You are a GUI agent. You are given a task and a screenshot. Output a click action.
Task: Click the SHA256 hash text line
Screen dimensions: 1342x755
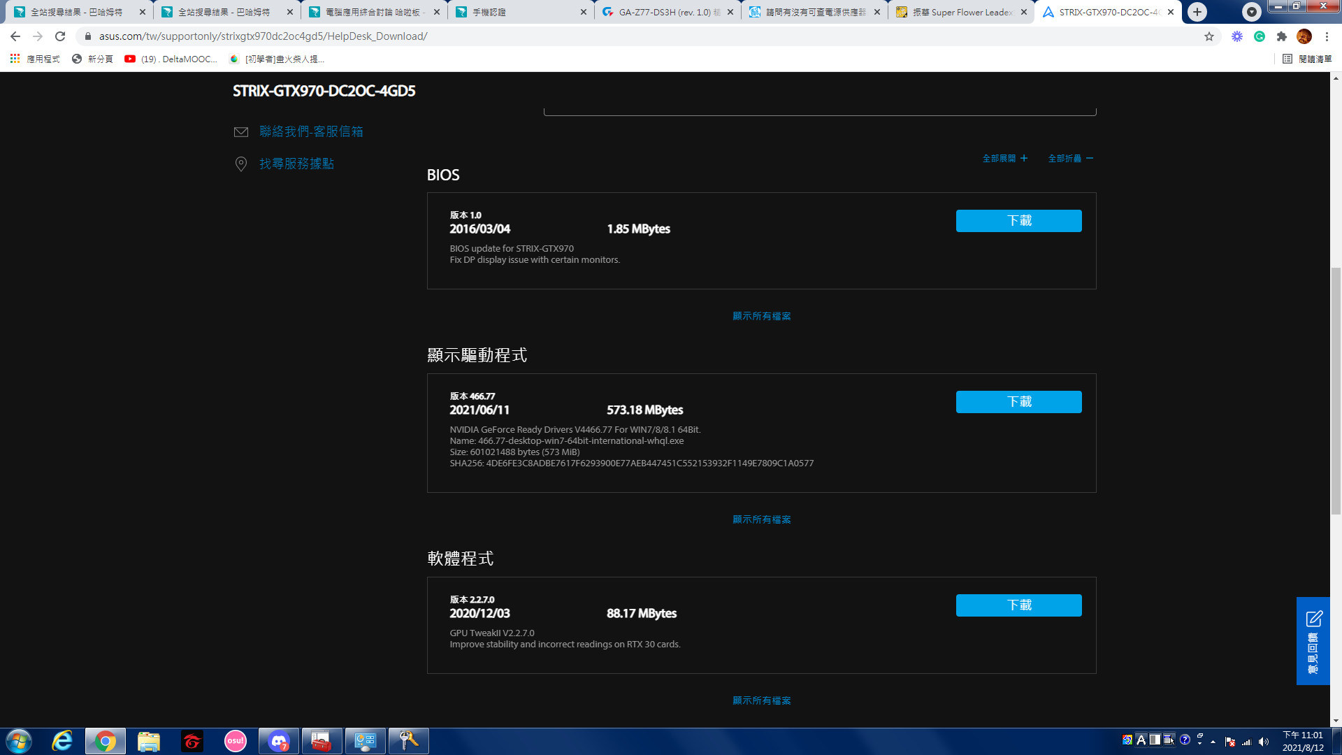click(x=631, y=463)
